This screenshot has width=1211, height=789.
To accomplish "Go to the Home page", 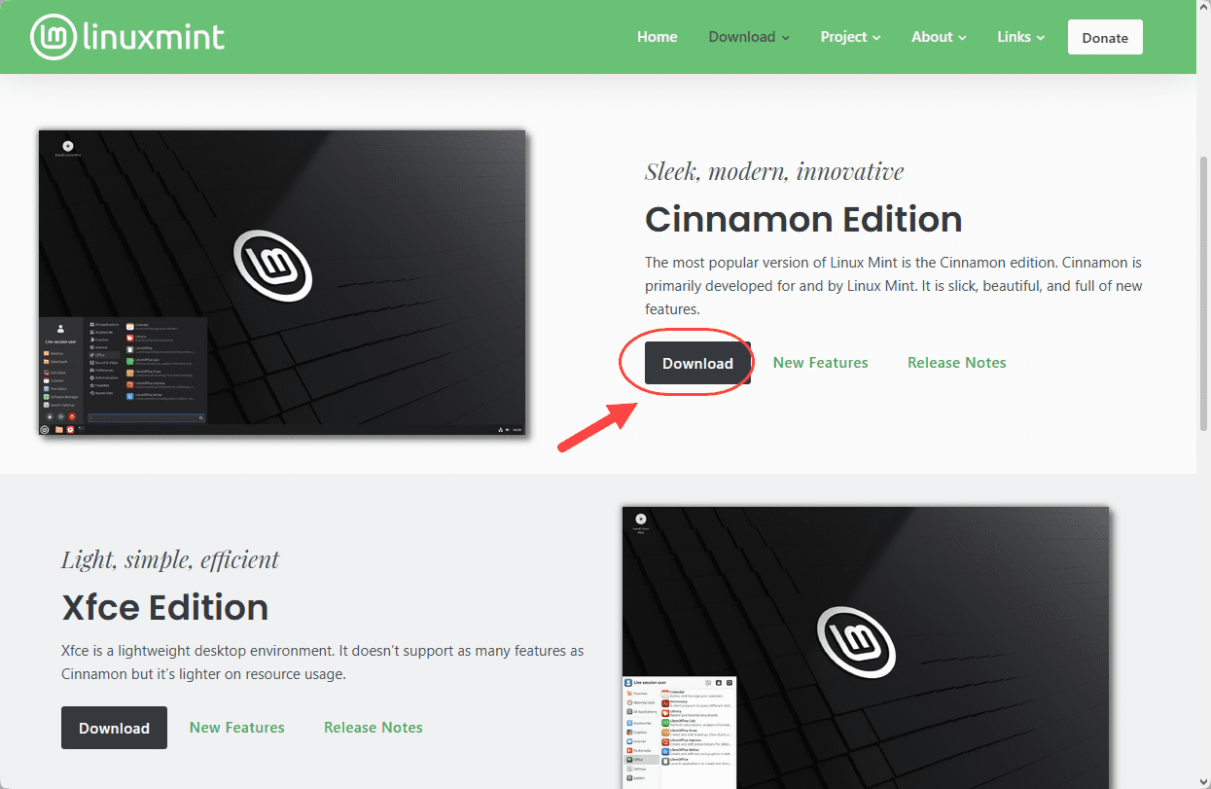I will coord(657,37).
